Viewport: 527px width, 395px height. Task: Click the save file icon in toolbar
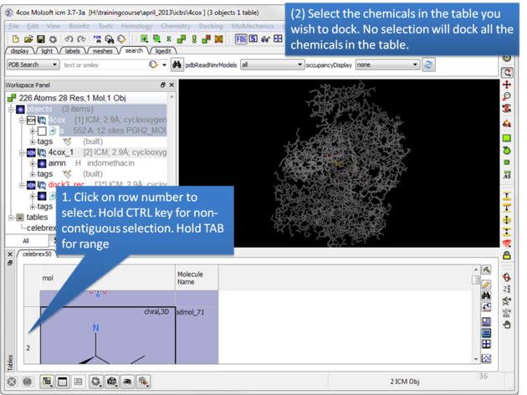(40, 38)
